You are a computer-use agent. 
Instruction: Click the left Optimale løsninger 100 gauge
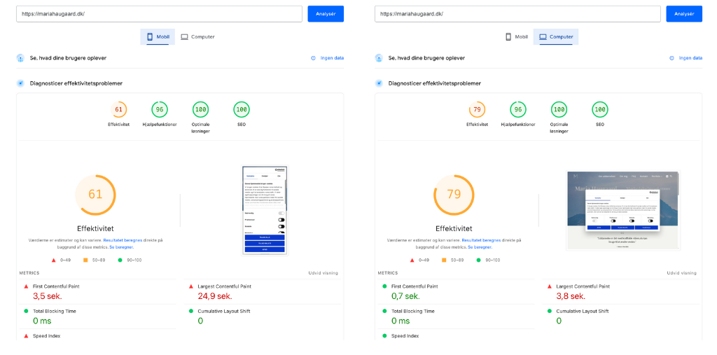click(x=200, y=110)
